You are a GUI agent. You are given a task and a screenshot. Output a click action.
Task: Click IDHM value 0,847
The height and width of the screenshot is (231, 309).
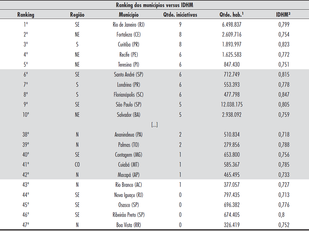coord(284,94)
